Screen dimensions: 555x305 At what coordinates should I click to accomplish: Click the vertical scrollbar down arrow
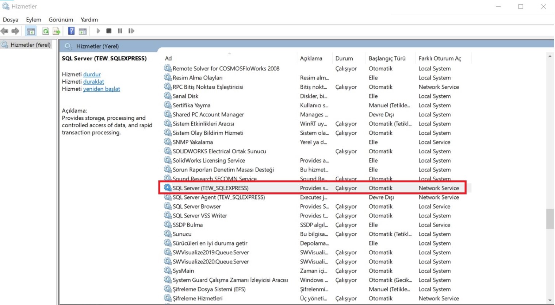coord(550,300)
